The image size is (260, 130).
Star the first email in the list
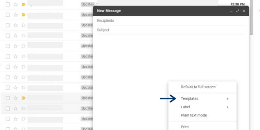tap(16, 4)
